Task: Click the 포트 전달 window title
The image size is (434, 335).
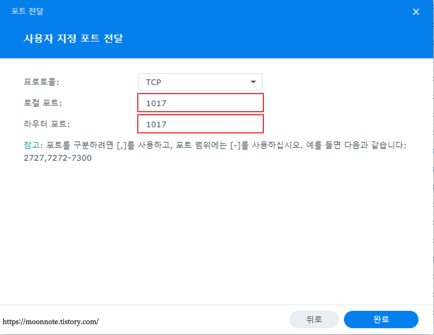Action: tap(27, 11)
